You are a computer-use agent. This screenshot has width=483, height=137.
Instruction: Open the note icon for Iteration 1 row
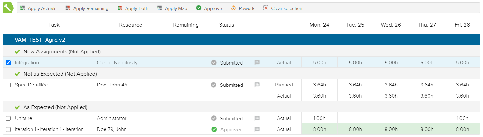tap(257, 129)
